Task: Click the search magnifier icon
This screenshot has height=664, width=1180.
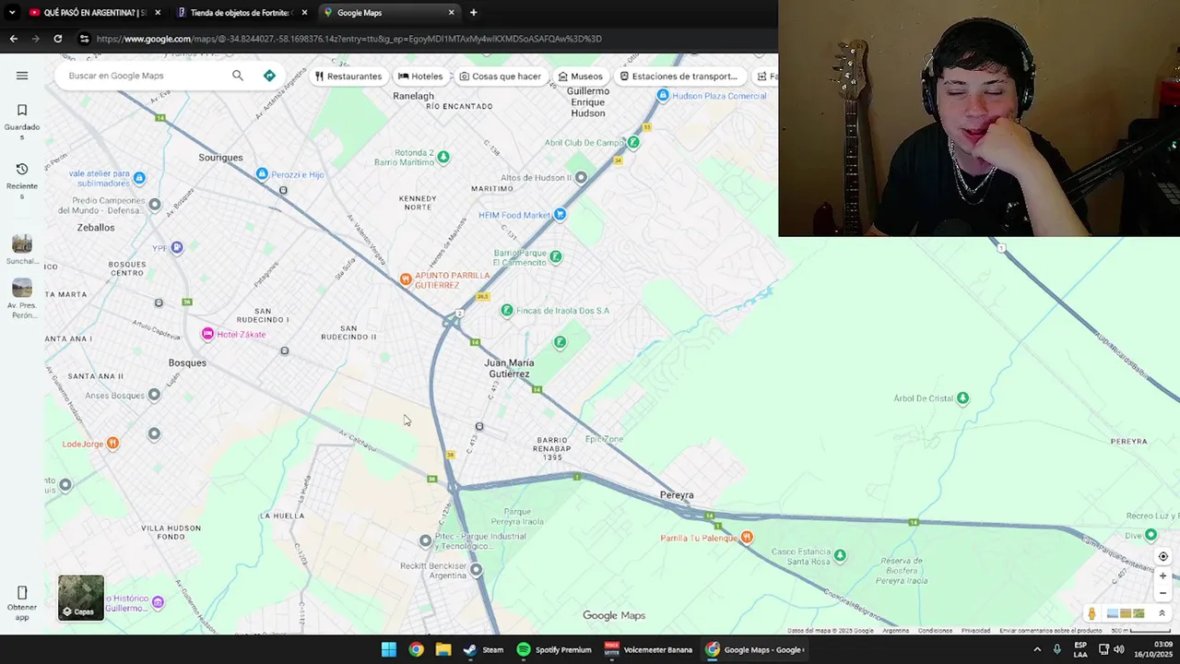Action: (x=238, y=76)
